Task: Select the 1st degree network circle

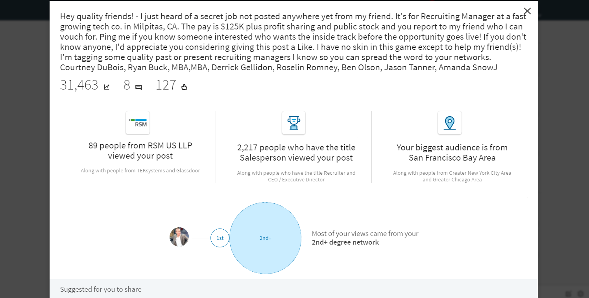Action: click(220, 238)
